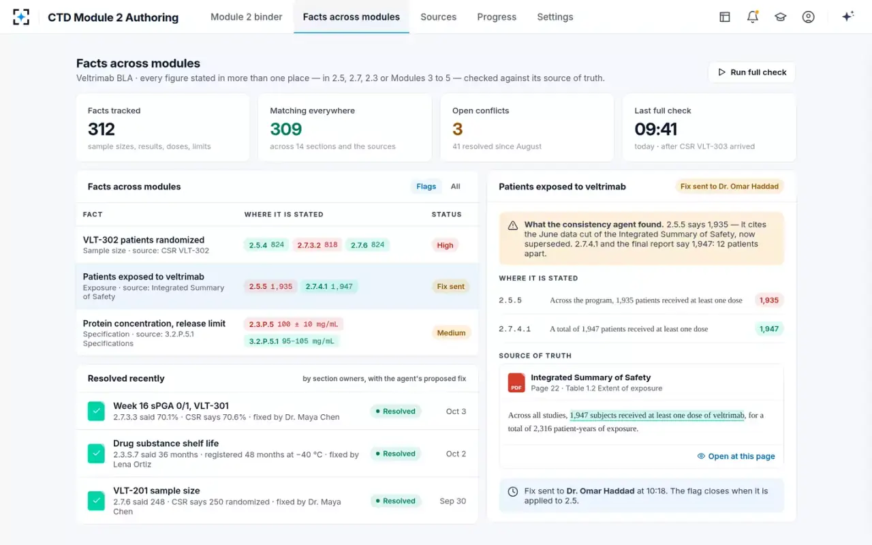Click the Fix sent badge in table

coord(451,287)
